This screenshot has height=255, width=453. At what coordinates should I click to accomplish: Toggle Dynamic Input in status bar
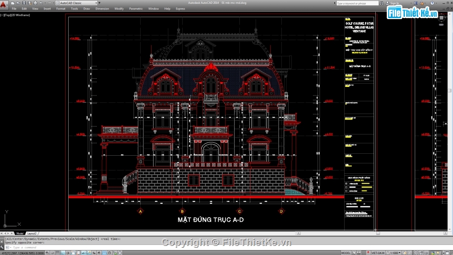(94, 253)
